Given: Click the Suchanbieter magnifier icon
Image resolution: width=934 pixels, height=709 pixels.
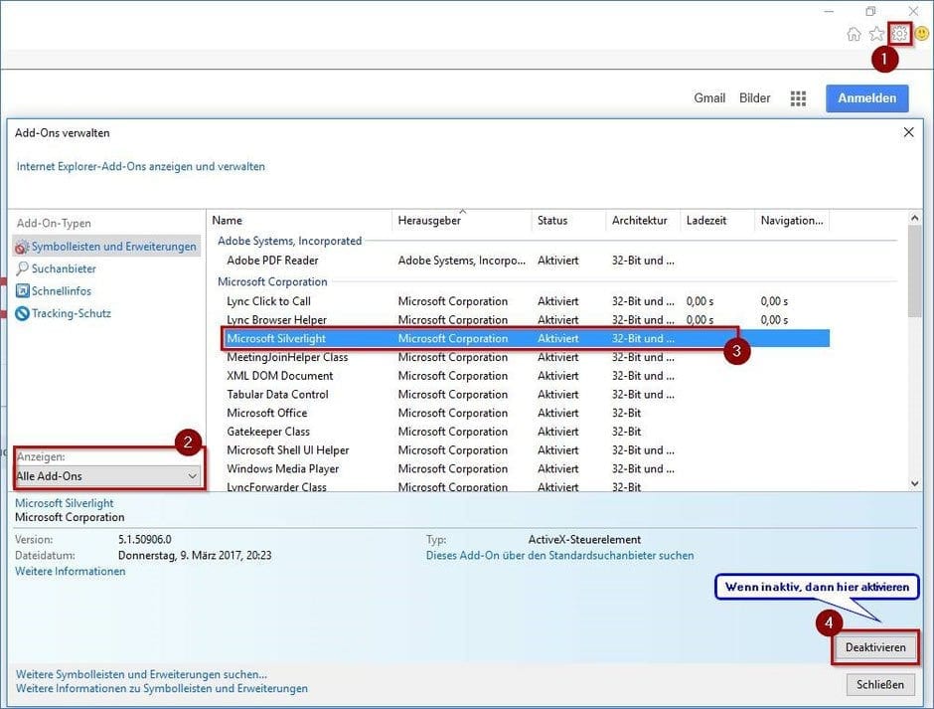Looking at the screenshot, I should pos(22,268).
